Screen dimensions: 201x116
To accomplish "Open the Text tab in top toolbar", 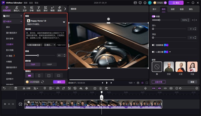I will tap(25, 9).
